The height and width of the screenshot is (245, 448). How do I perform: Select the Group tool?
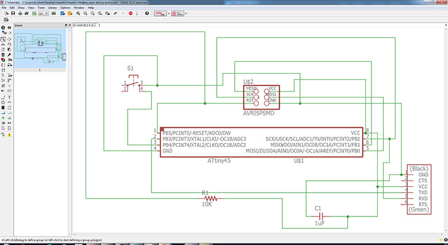tap(3, 39)
